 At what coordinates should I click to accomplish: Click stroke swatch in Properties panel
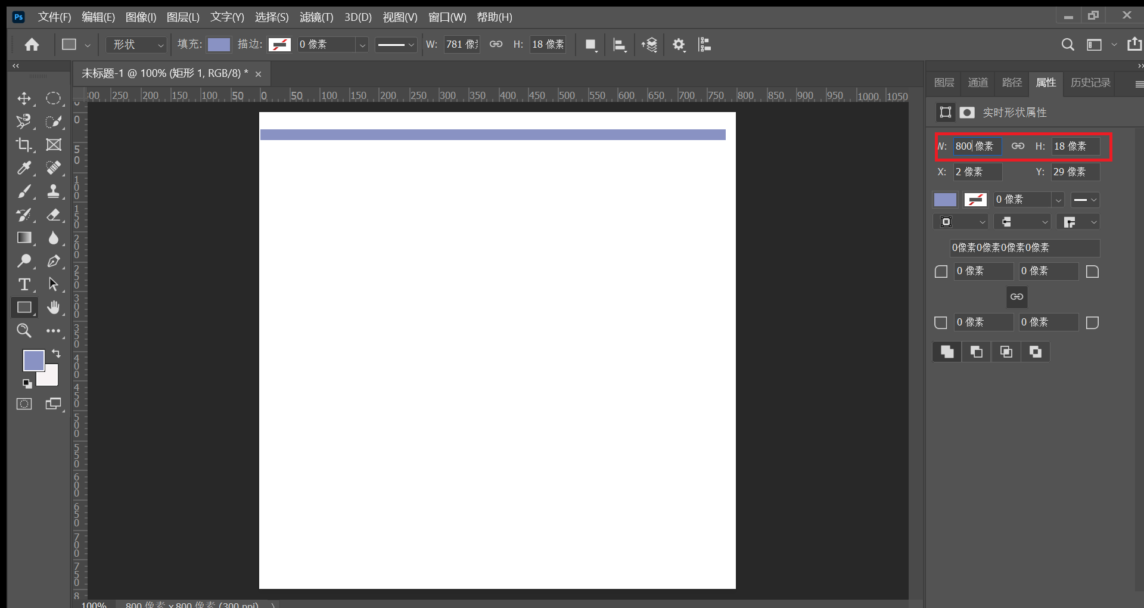pyautogui.click(x=975, y=200)
